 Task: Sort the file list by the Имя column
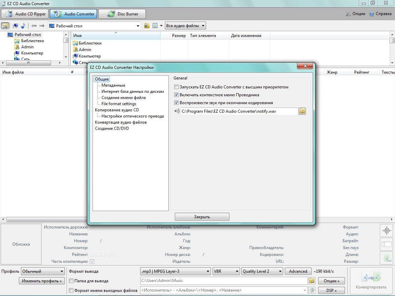[116, 36]
